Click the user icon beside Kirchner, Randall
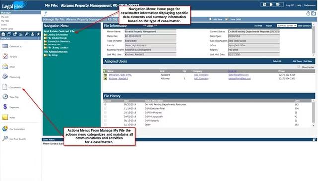The image size is (318, 181). tap(105, 79)
